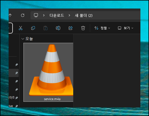This screenshot has width=149, height=116.
Task: Expand the chevron after the monitor icon
Action: [x=44, y=15]
